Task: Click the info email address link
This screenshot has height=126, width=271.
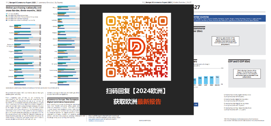Action: 96,121
